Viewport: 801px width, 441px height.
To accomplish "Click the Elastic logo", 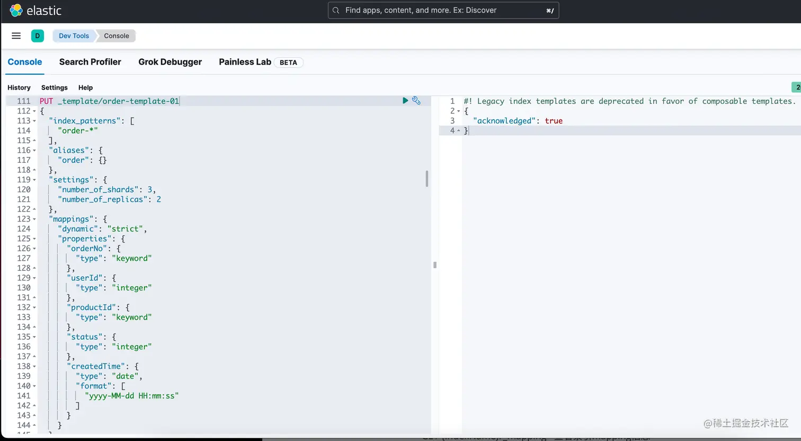I will click(35, 11).
